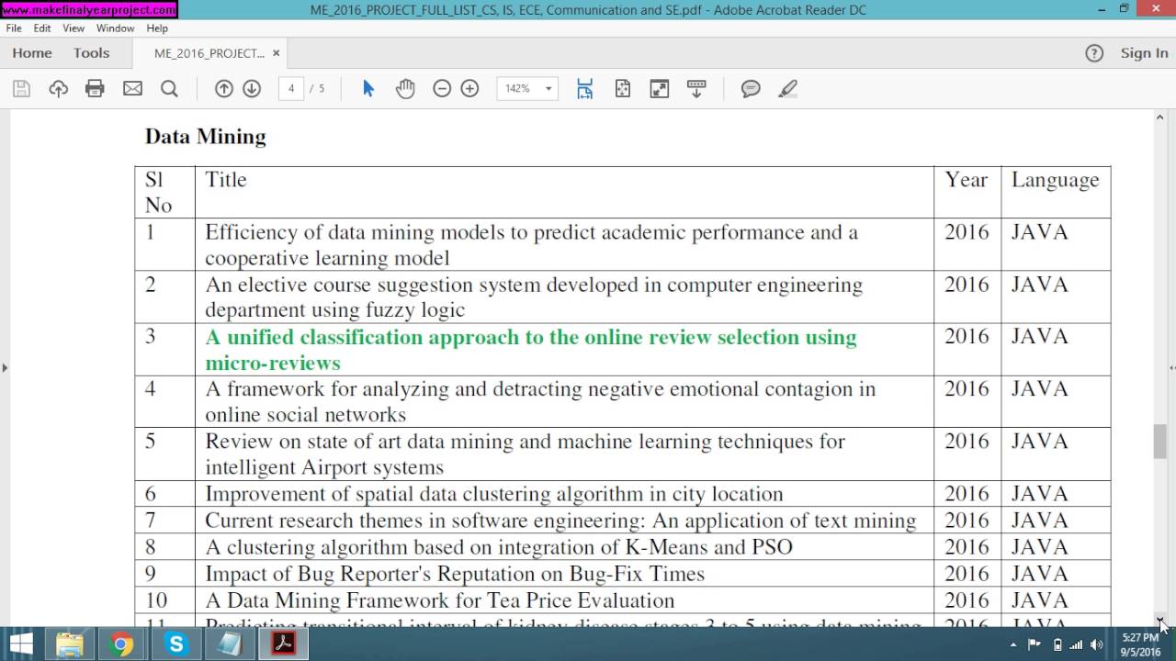Open the View menu
1176x661 pixels.
[73, 28]
